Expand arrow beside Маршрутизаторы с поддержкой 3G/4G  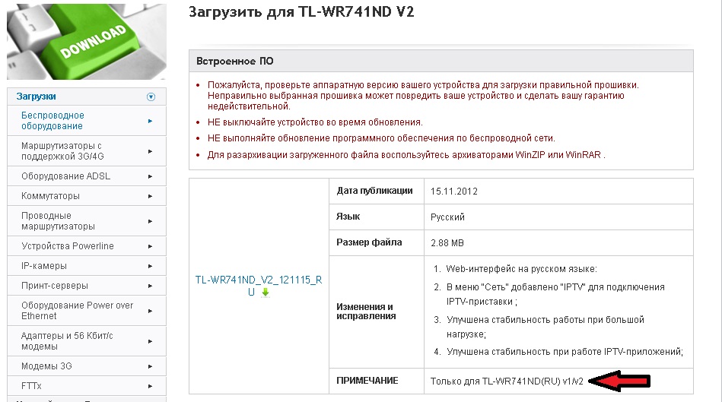tap(150, 151)
